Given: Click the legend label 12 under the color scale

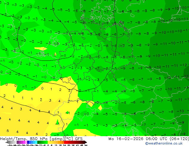Looking at the screenshot, I should coord(56,145).
